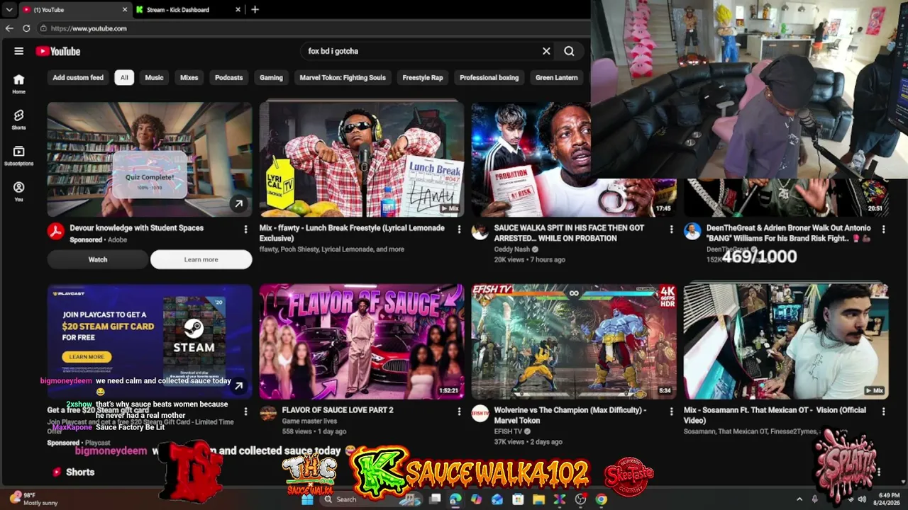Open Microsoft Store from the taskbar
Image resolution: width=908 pixels, height=510 pixels.
tap(519, 499)
